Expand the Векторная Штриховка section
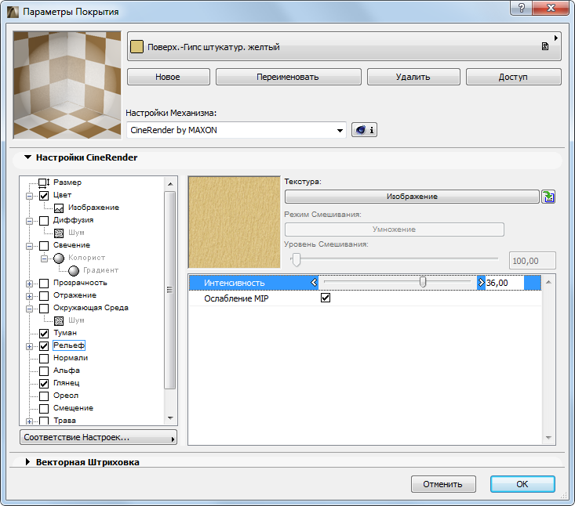The image size is (575, 506). point(27,461)
